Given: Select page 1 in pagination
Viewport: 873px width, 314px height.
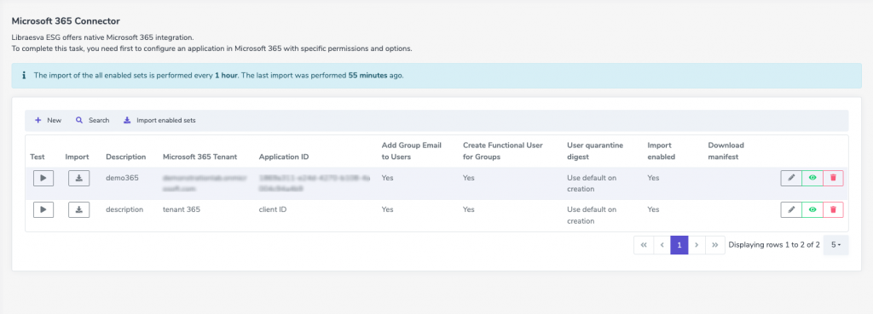Looking at the screenshot, I should 679,244.
